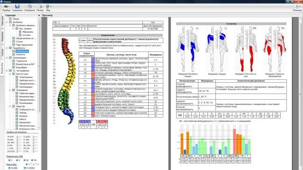Collapse the Дисбаланс меридиа... tree node
This screenshot has width=303, height=170.
[x=10, y=25]
